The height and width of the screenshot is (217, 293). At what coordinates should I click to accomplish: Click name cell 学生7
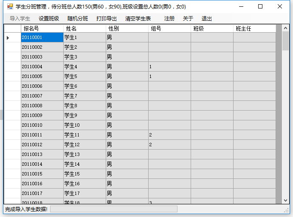(x=85, y=96)
